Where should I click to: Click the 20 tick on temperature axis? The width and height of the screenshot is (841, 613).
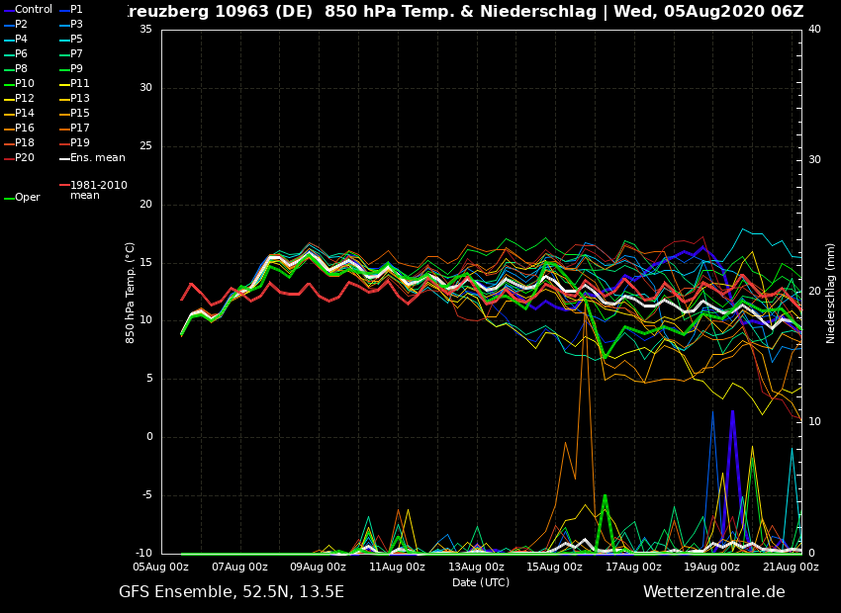point(145,204)
